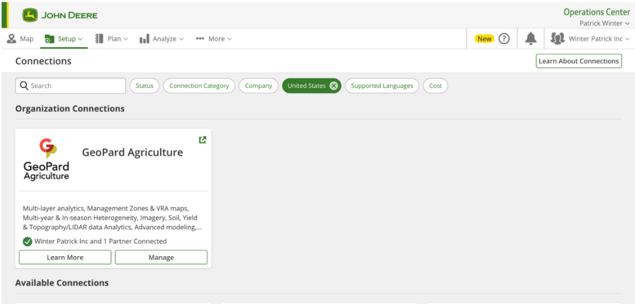Open the Analyze dropdown menu
Image resolution: width=635 pixels, height=304 pixels.
click(162, 39)
